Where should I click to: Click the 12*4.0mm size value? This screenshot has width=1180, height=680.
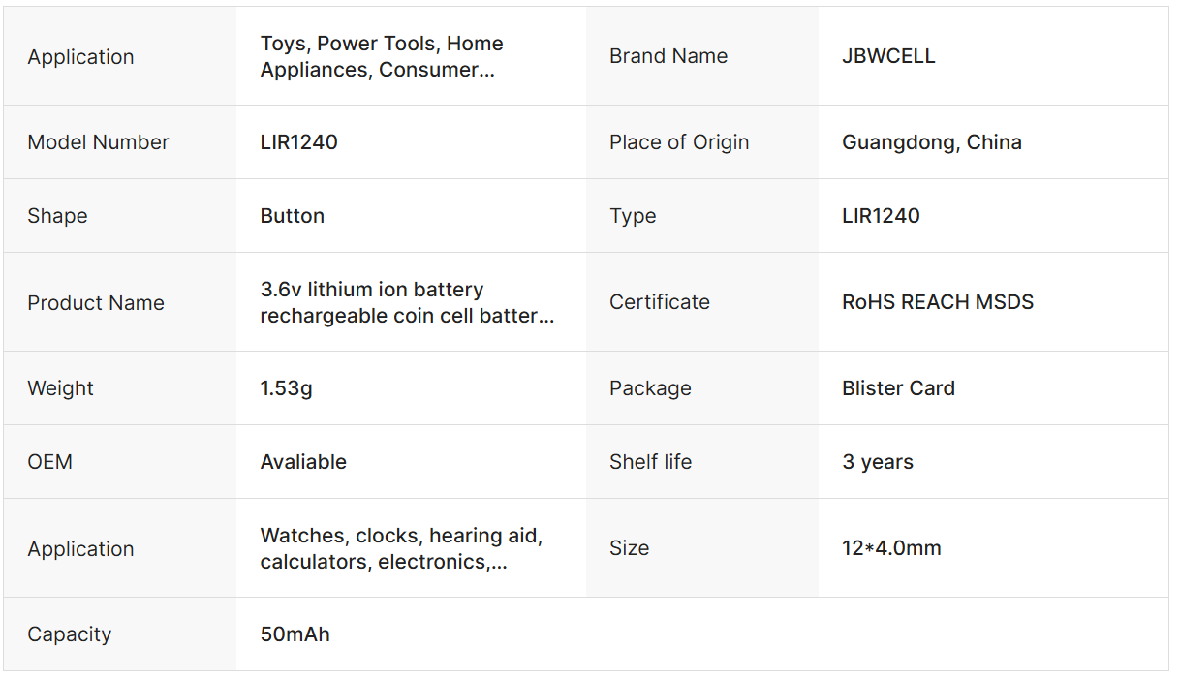(x=891, y=548)
